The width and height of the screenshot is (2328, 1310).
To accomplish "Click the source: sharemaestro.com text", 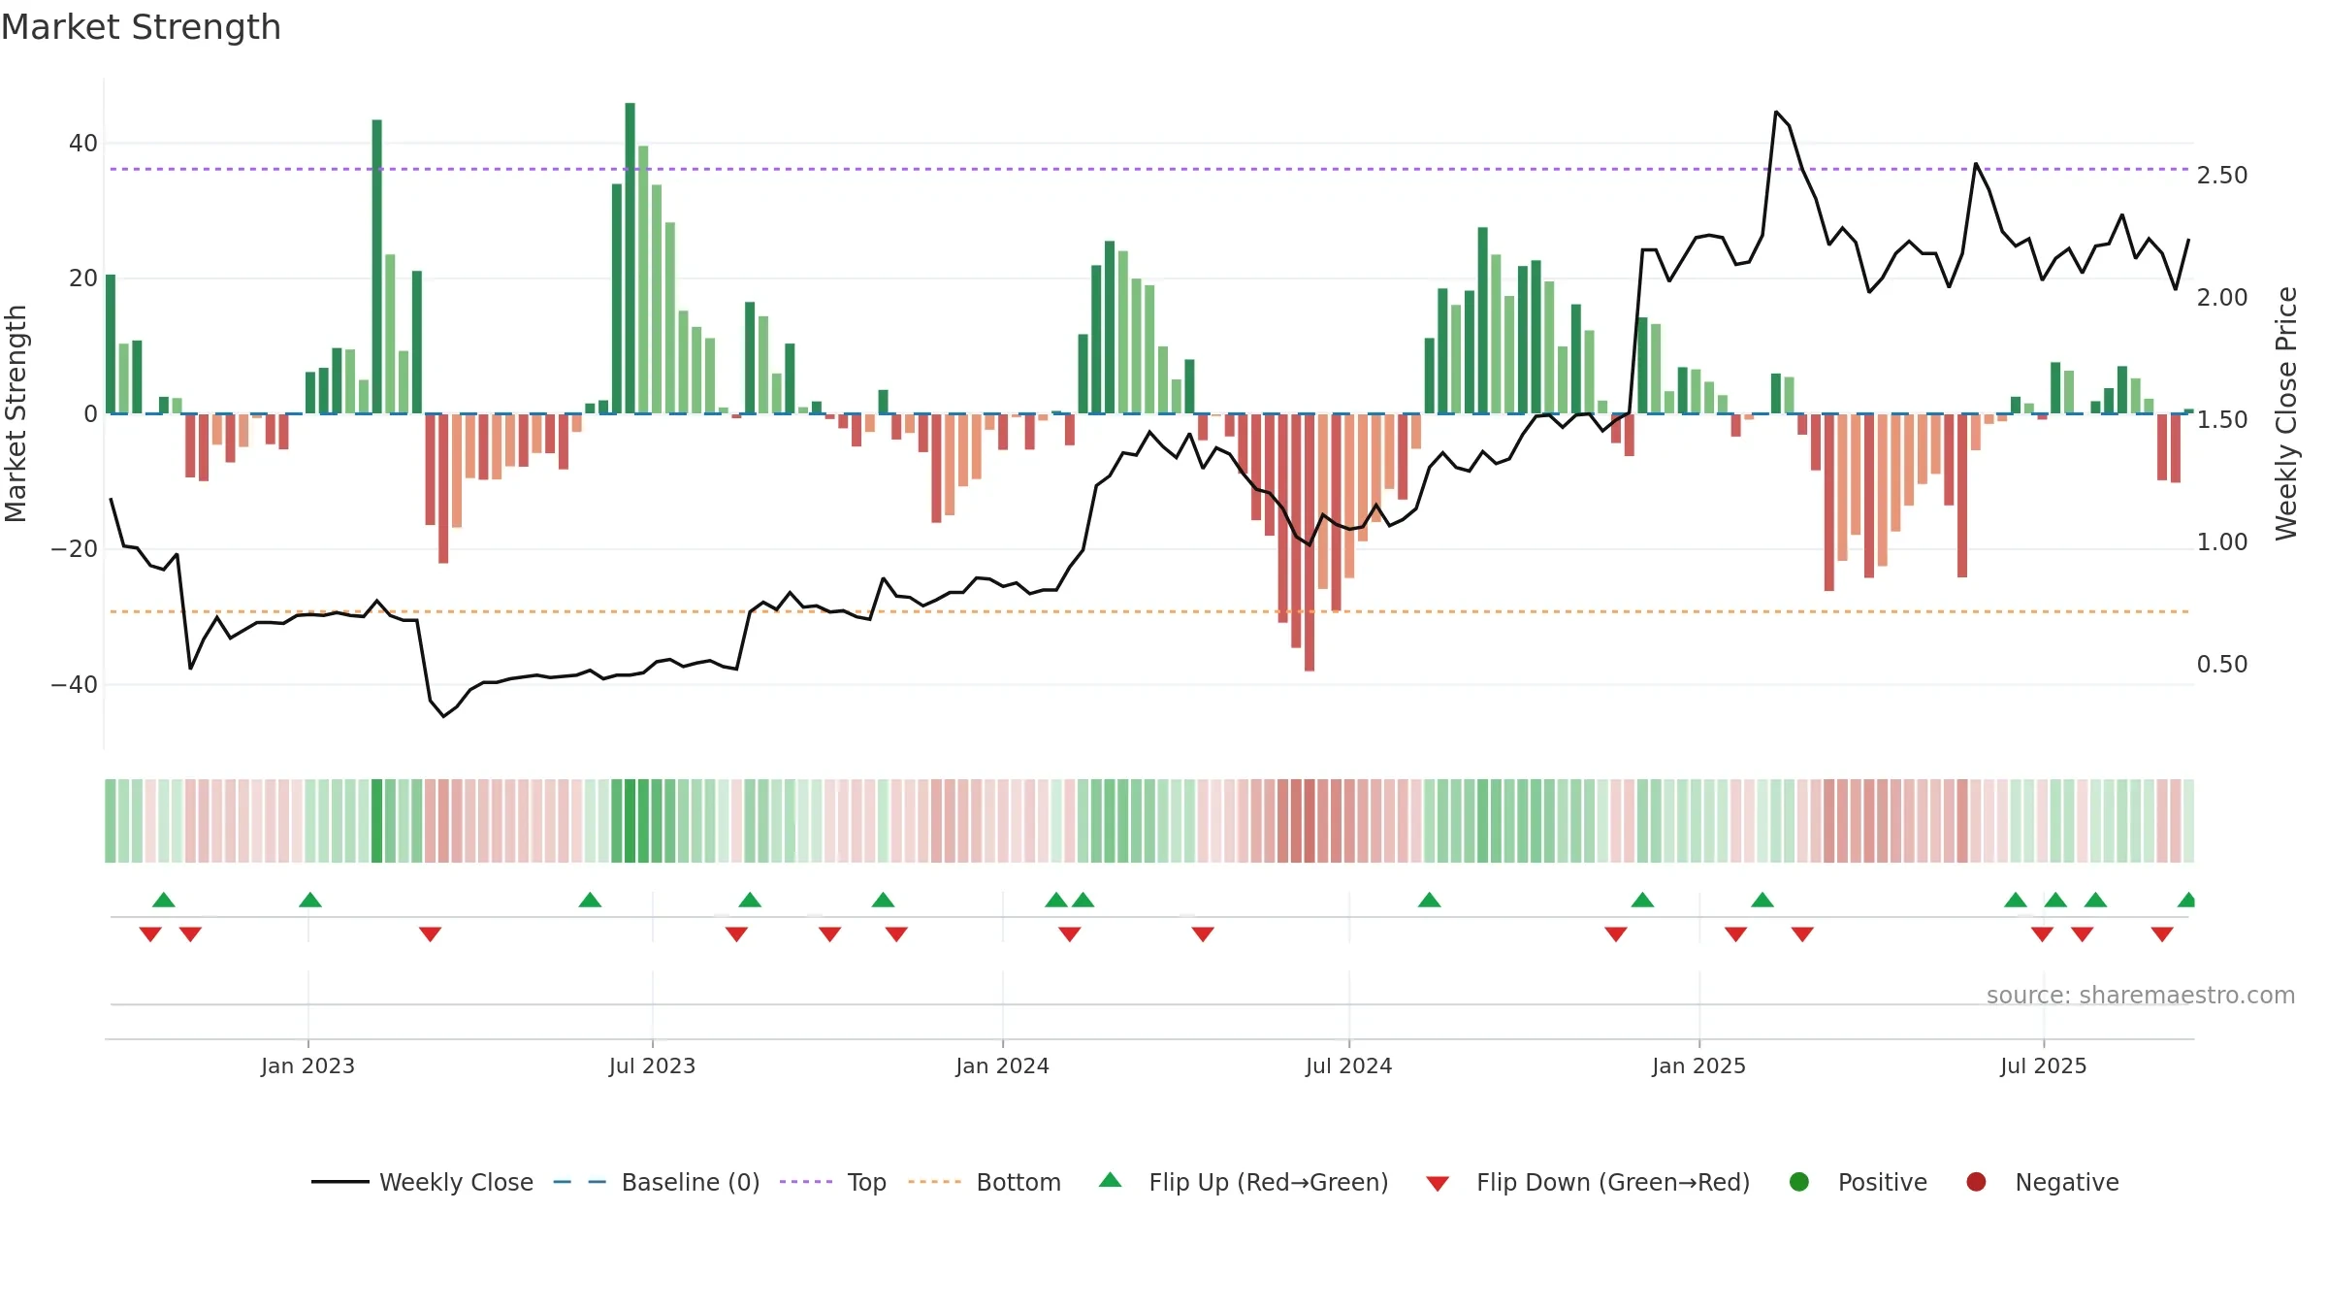I will coord(2141,995).
